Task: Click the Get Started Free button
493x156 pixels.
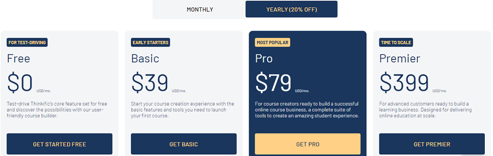Action: (x=60, y=144)
